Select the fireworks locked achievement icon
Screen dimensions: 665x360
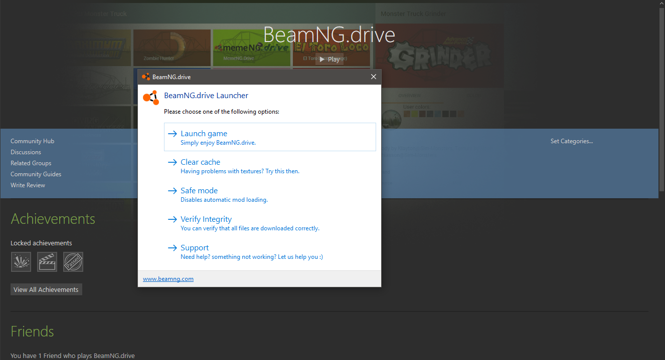coord(21,262)
